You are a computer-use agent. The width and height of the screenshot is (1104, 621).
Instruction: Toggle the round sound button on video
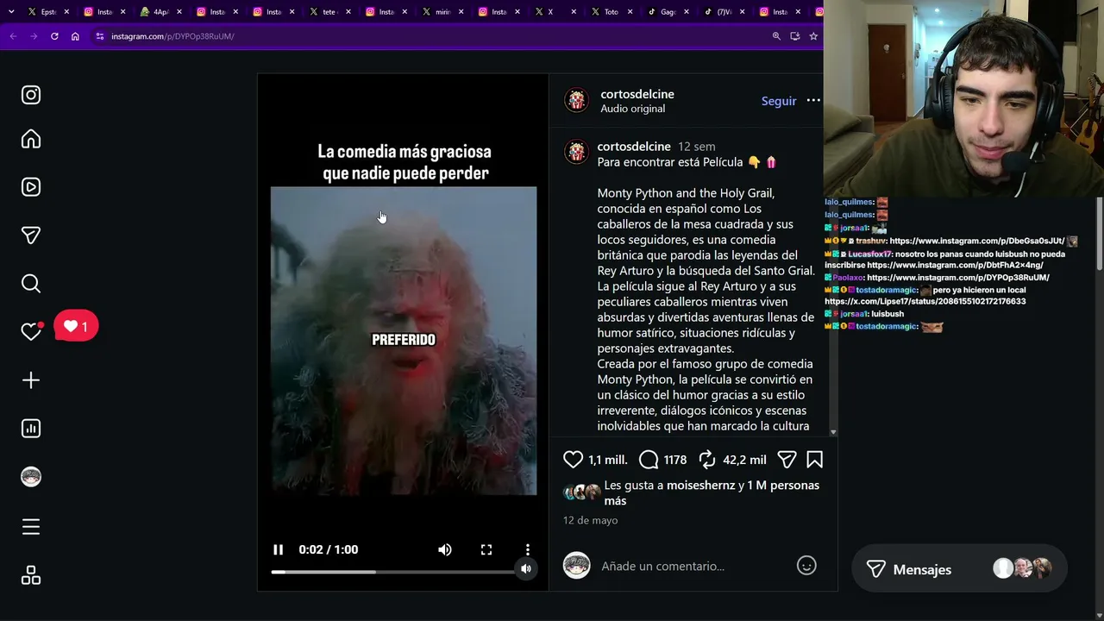point(526,568)
